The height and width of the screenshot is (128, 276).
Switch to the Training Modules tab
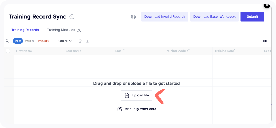coord(61,30)
